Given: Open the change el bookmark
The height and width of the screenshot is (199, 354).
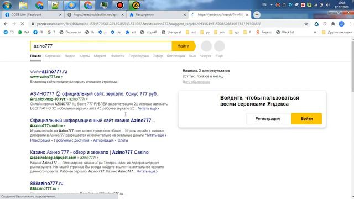Looking at the screenshot, I should (x=171, y=32).
